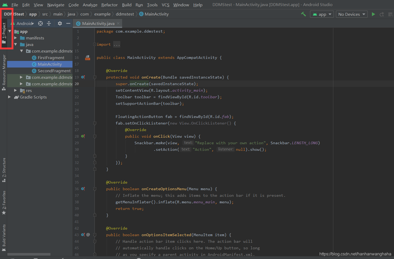Click the override gutter icon on line 36
The width and height of the screenshot is (394, 259).
83,189
